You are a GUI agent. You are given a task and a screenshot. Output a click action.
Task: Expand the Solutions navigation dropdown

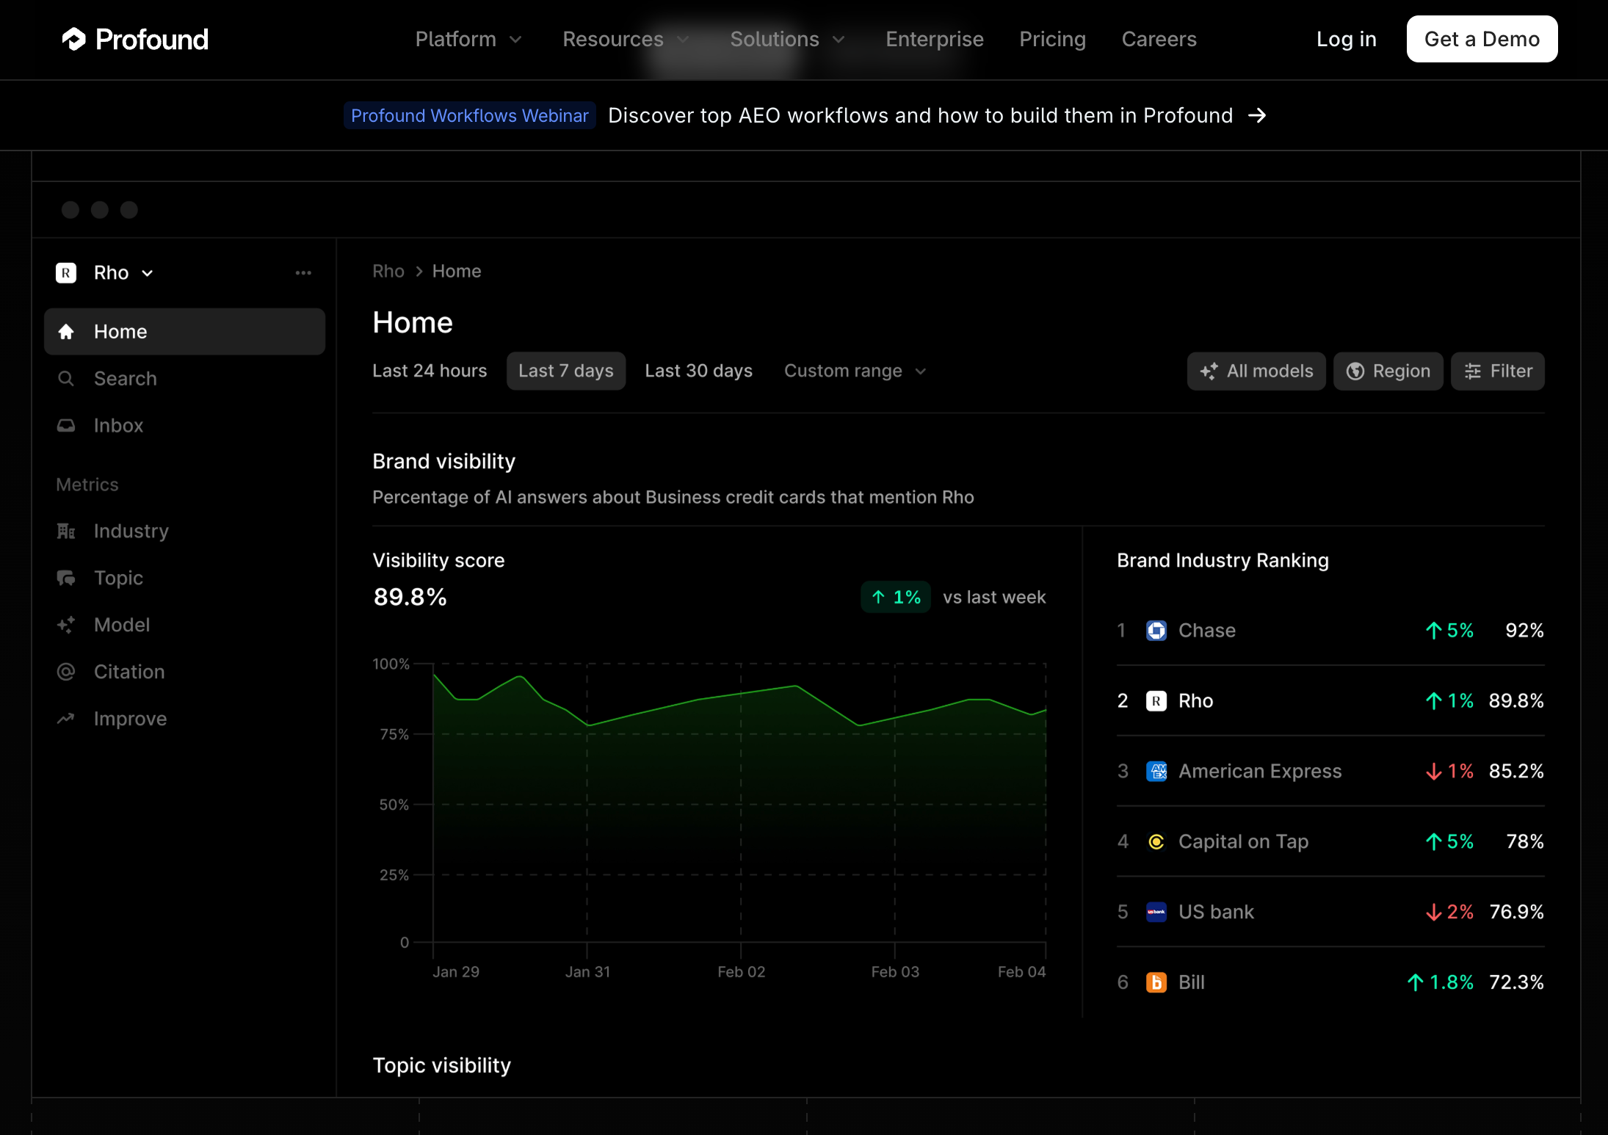[788, 39]
